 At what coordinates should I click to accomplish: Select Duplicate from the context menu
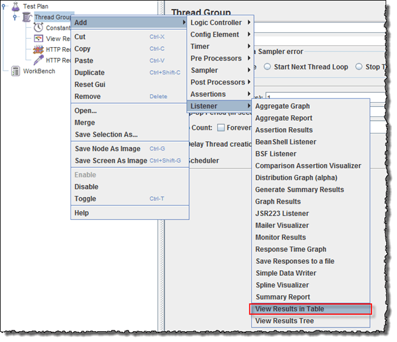click(89, 72)
